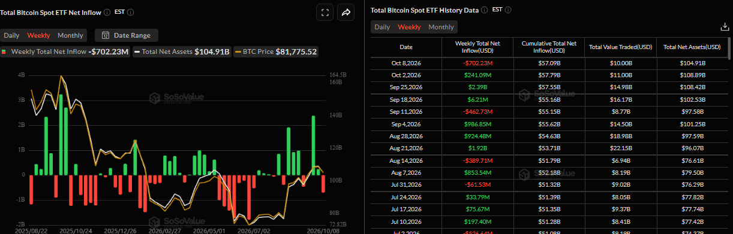The height and width of the screenshot is (234, 733).
Task: Toggle Total Net Assets series legend
Action: coord(182,52)
